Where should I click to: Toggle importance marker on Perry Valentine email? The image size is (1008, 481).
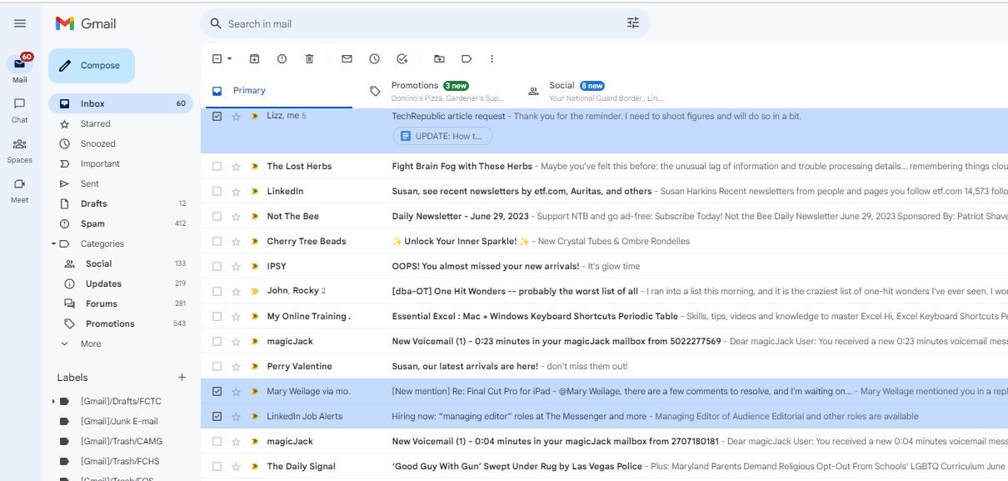(x=255, y=366)
